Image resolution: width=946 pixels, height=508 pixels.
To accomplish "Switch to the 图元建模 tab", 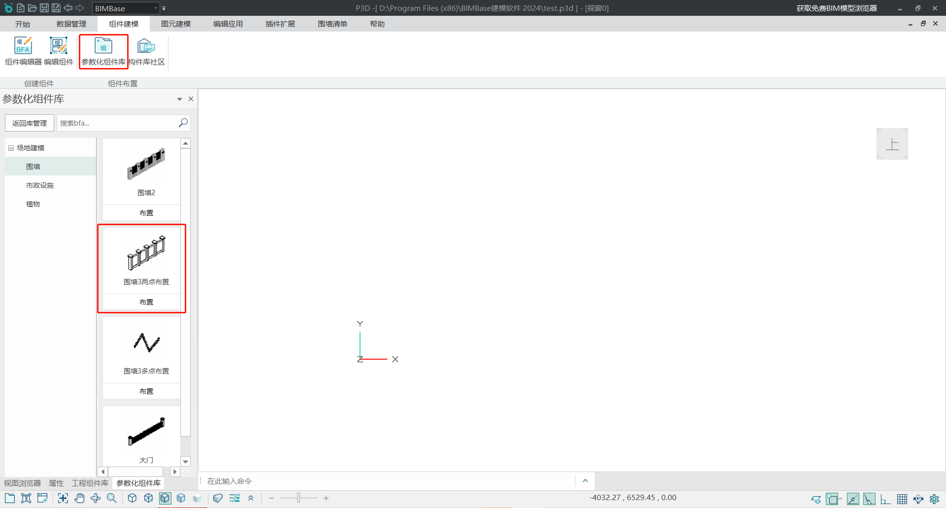I will pyautogui.click(x=176, y=24).
